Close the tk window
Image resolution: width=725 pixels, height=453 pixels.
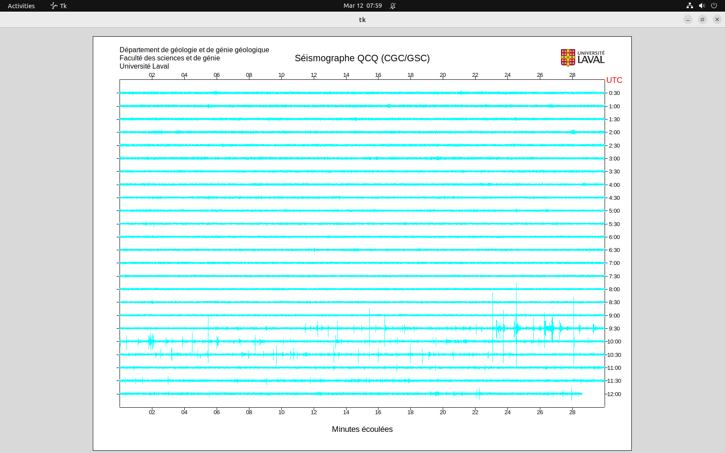point(717,19)
